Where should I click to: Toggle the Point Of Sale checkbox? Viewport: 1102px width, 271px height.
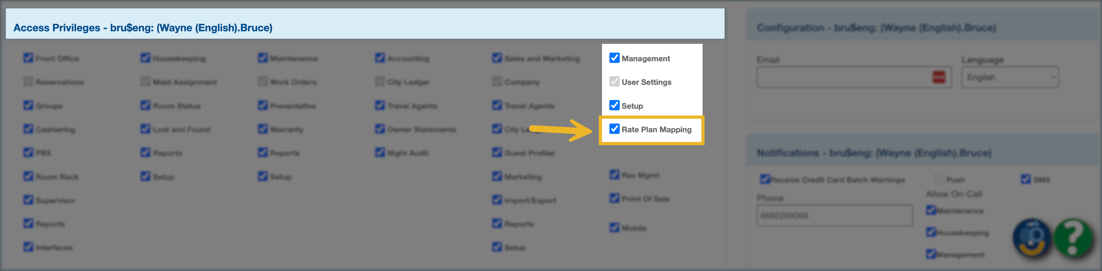click(x=614, y=198)
